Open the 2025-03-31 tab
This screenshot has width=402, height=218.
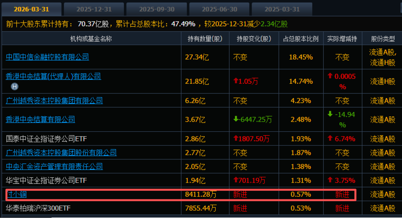[x=282, y=9]
